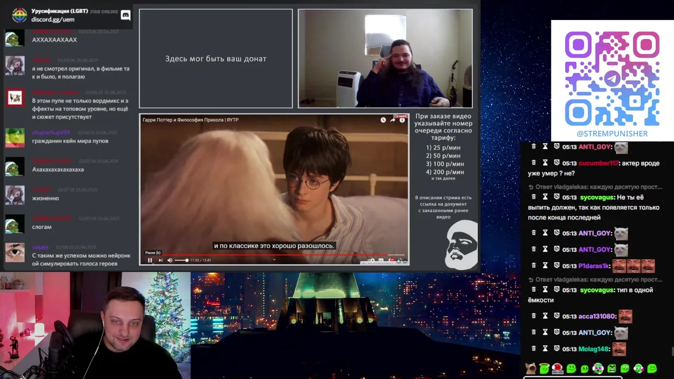This screenshot has width=674, height=379.
Task: Click the tariff line '1) 25 р/мин'
Action: [443, 147]
